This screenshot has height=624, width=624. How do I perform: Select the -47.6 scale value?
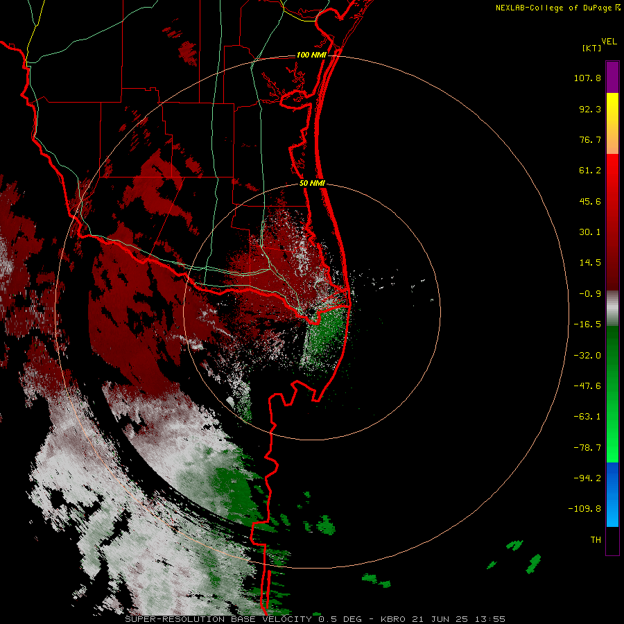point(587,386)
